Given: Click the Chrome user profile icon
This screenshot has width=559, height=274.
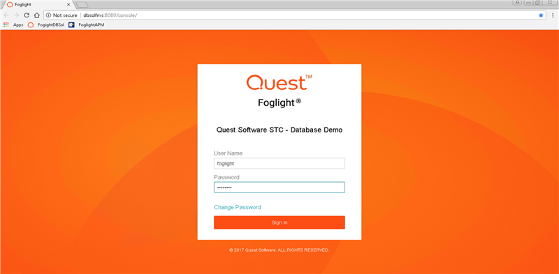Looking at the screenshot, I should pyautogui.click(x=517, y=3).
